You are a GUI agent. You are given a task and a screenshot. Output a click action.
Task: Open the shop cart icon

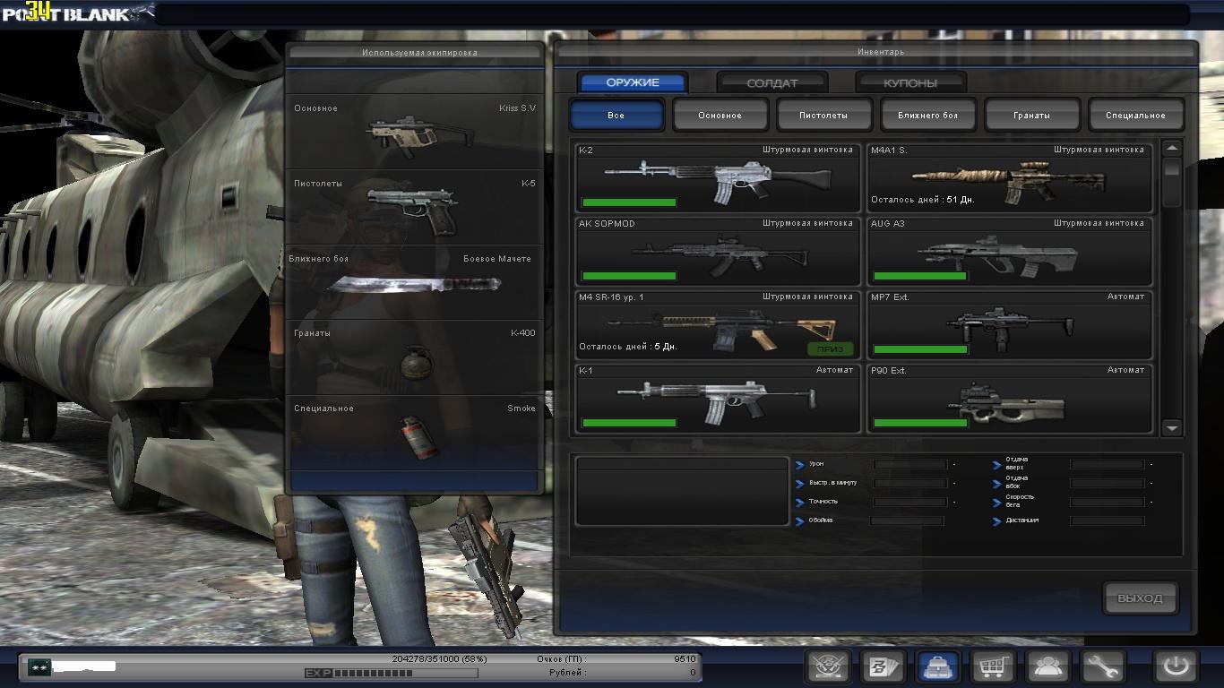pos(993,666)
